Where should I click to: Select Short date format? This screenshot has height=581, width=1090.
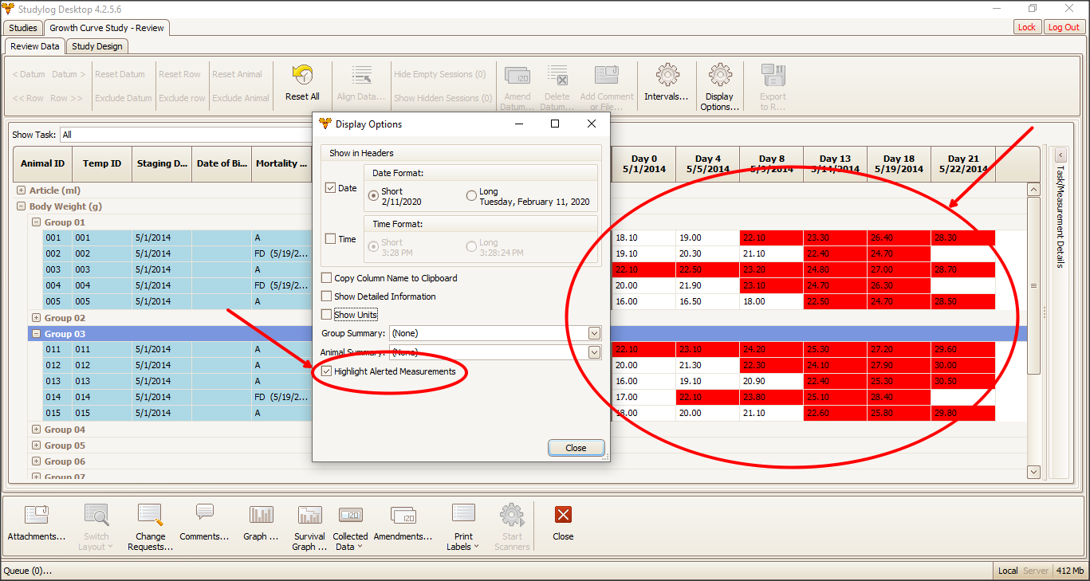[x=373, y=195]
